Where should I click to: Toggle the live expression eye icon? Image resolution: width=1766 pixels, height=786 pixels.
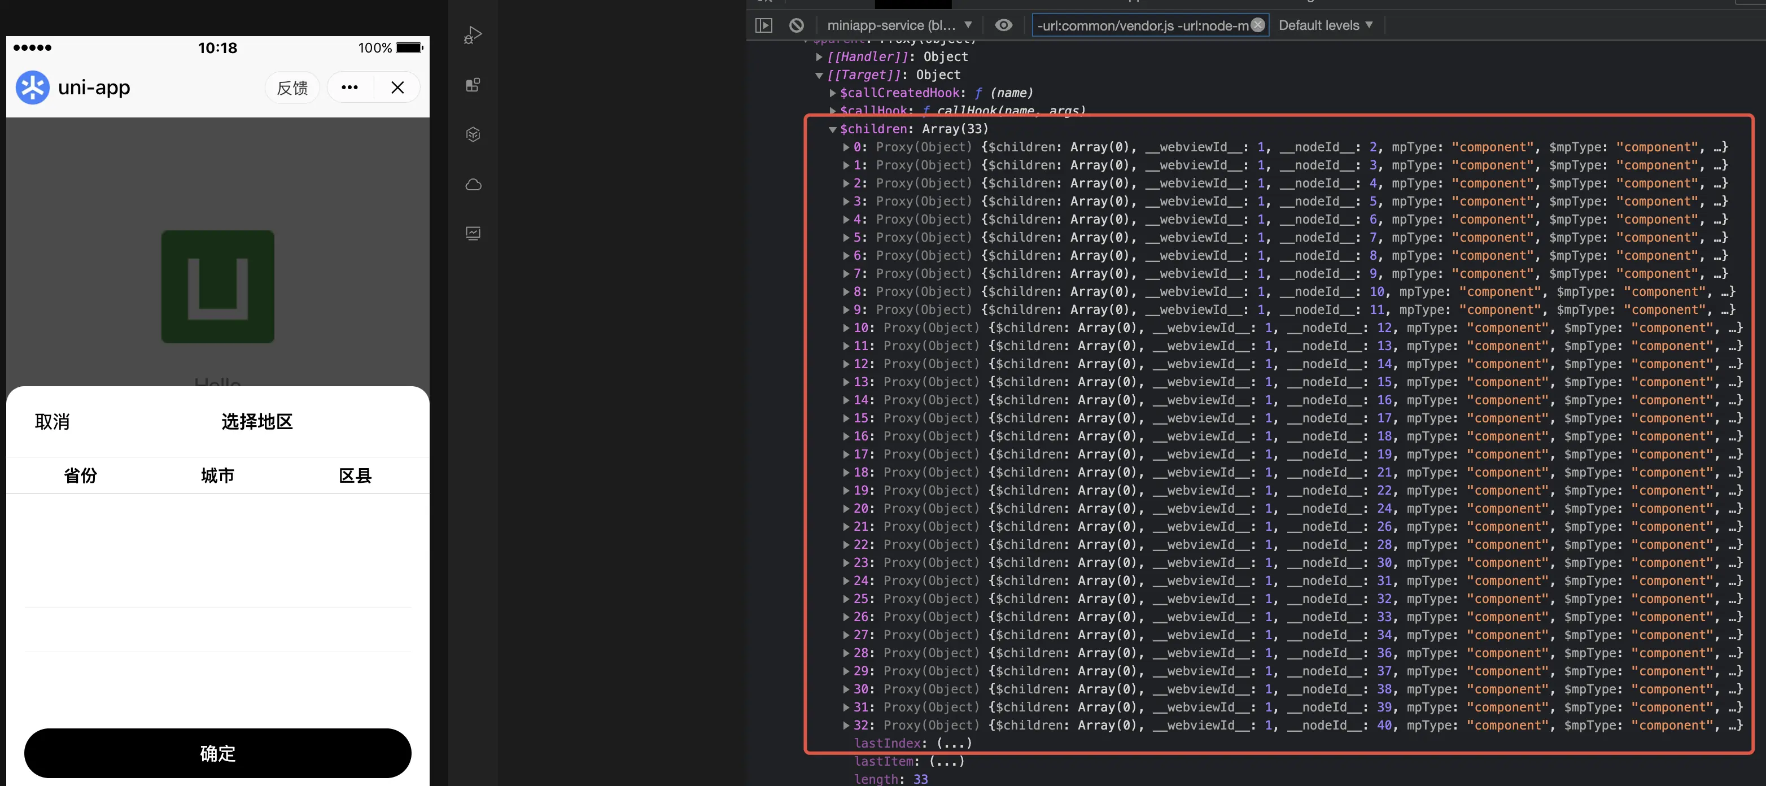pos(1003,25)
